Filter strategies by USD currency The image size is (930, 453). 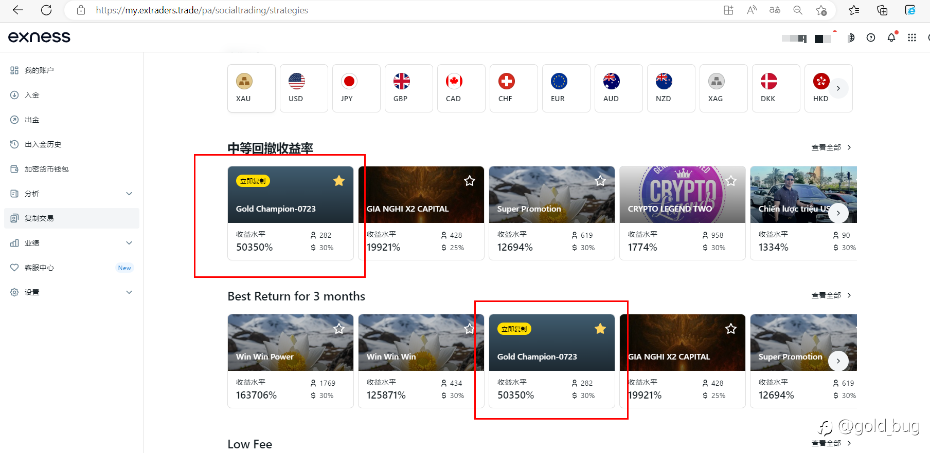pos(304,88)
